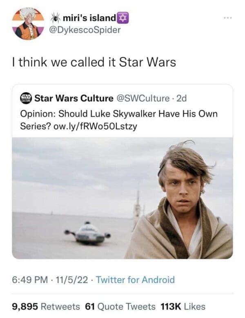Click miri's island profile avatar
Viewport: 245px width, 318px height.
click(28, 24)
